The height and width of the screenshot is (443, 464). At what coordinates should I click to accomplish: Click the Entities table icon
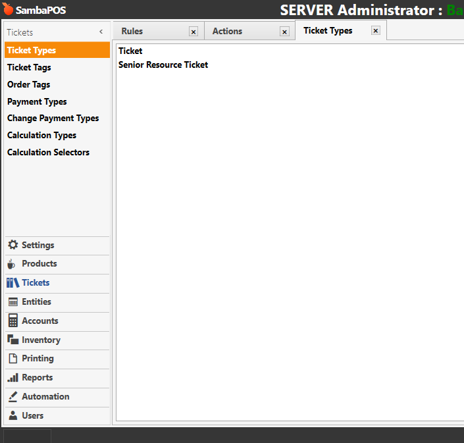point(13,302)
